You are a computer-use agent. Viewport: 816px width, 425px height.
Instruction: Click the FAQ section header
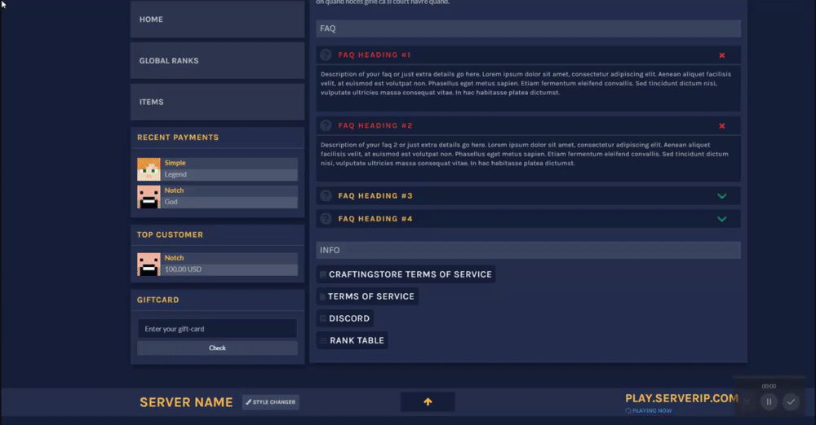(x=528, y=28)
